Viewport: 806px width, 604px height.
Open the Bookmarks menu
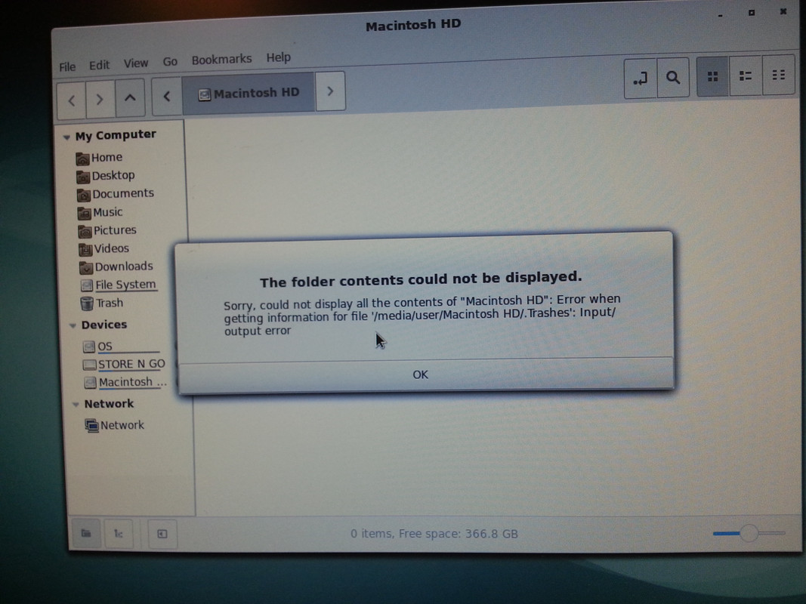click(221, 60)
